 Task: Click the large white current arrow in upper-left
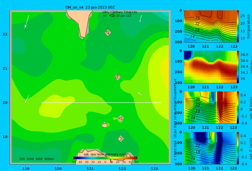27,21
